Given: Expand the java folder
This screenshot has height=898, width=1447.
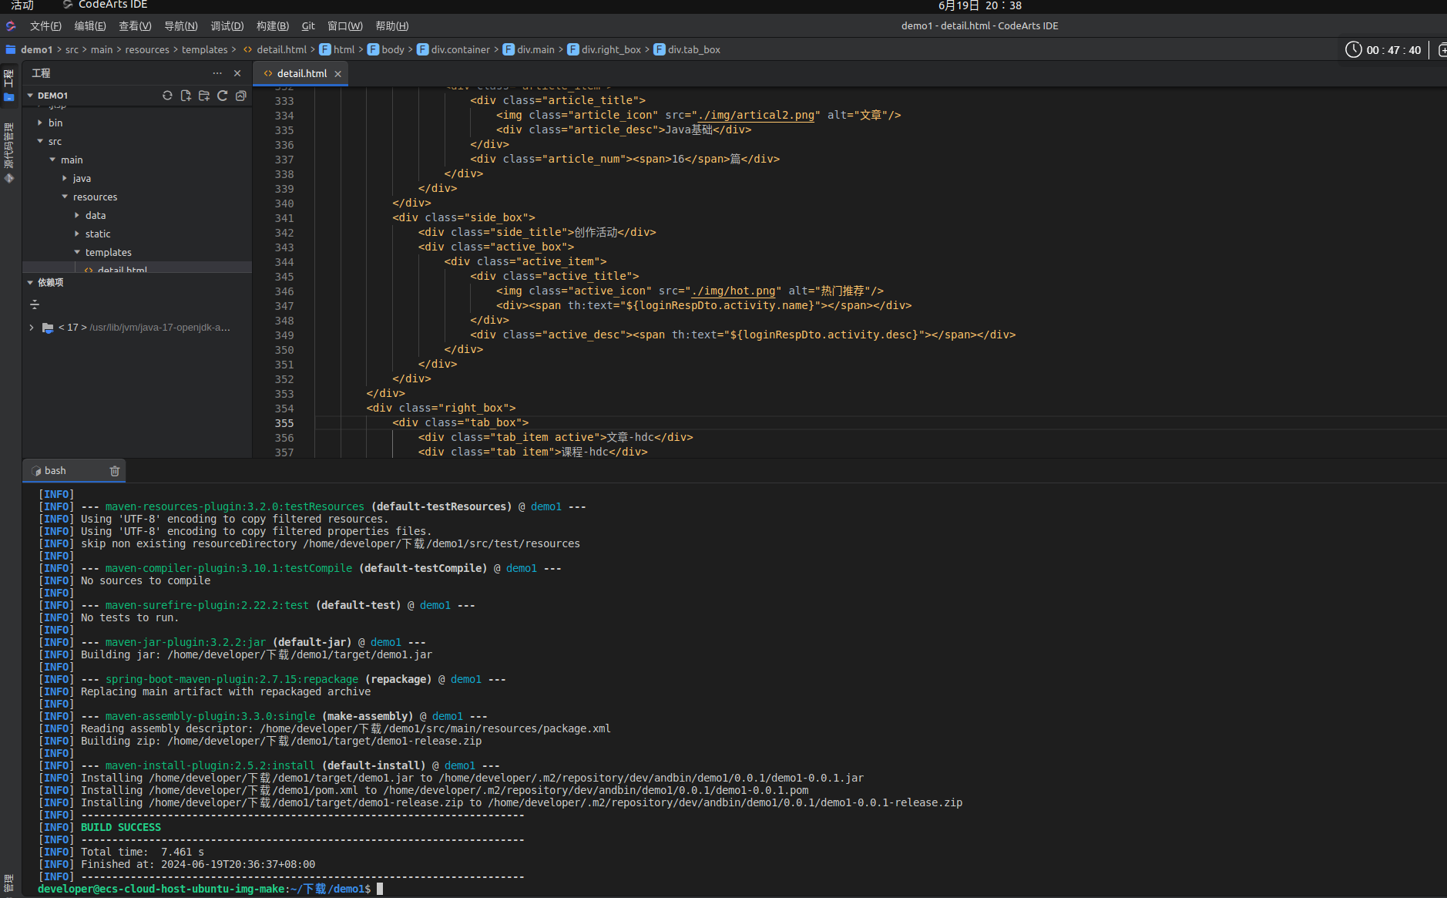Looking at the screenshot, I should pos(82,178).
